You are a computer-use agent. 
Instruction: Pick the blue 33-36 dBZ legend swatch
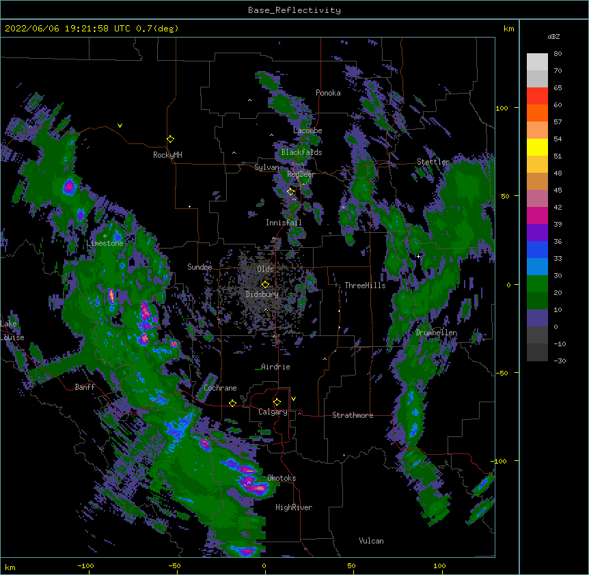tap(537, 249)
